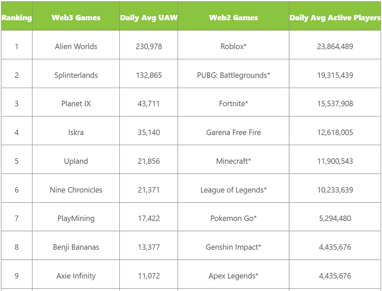This screenshot has height=291, width=382.
Task: Select the Upland game entry
Action: (x=76, y=161)
